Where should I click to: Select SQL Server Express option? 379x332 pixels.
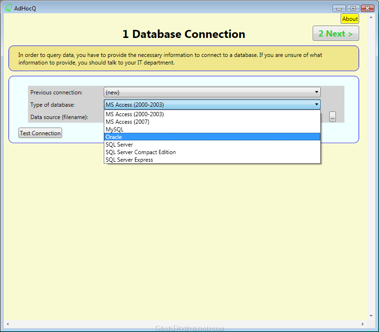point(212,160)
